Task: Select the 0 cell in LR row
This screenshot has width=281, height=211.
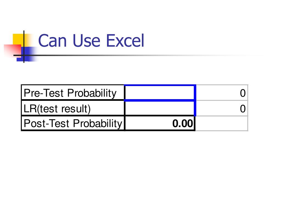Action: point(222,109)
